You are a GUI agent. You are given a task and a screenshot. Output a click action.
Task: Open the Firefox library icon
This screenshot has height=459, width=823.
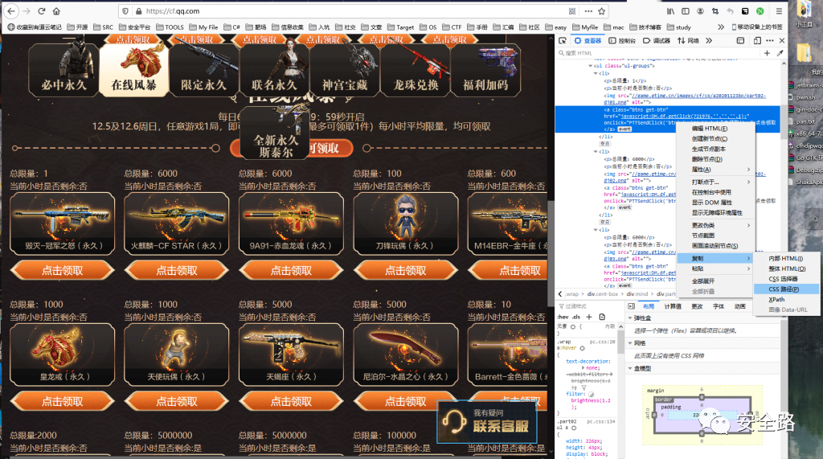pos(671,11)
